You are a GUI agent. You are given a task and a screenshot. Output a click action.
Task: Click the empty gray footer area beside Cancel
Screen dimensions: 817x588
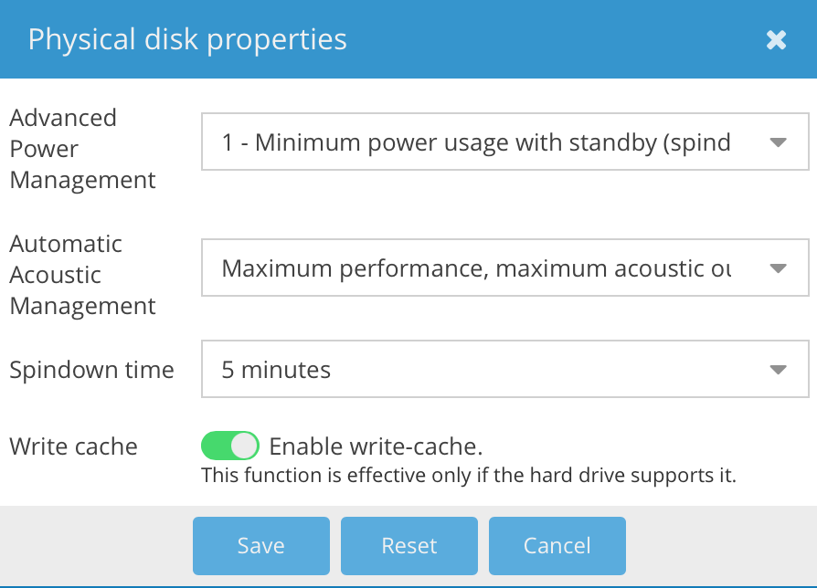(722, 546)
